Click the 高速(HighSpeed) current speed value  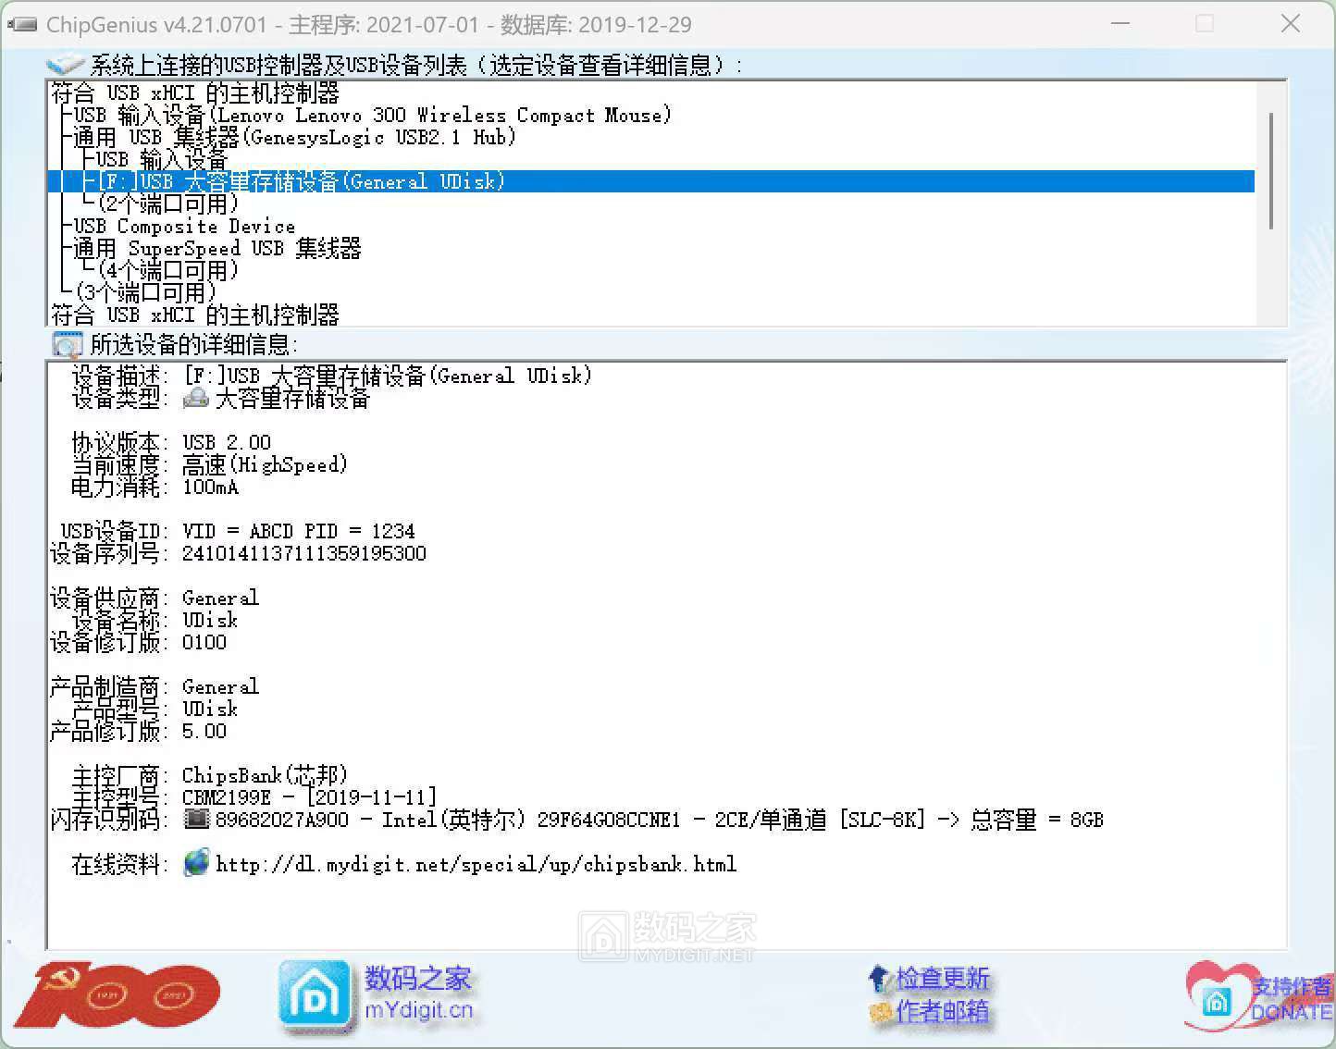coord(265,464)
